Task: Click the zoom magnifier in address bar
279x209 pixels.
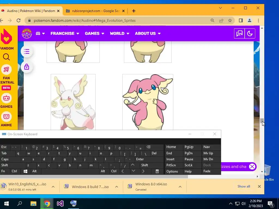Action: (212, 20)
